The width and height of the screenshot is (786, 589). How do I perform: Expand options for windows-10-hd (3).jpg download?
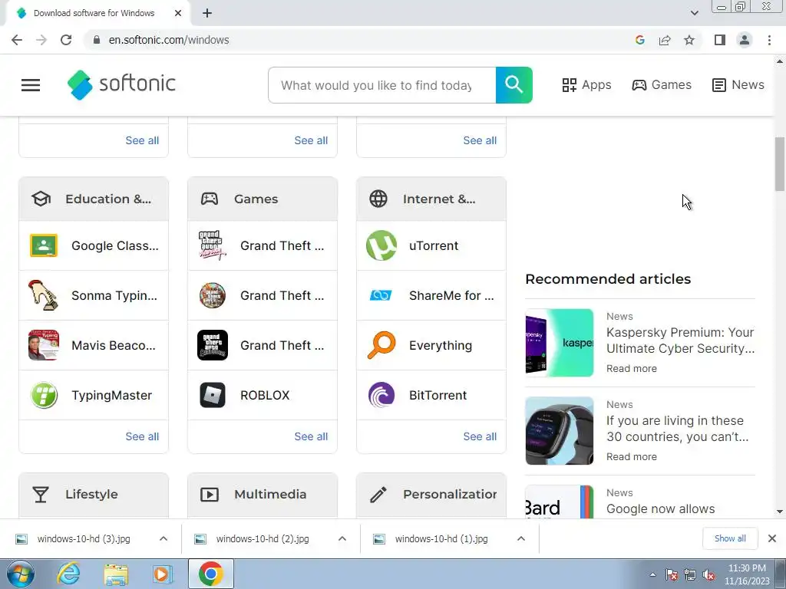point(163,539)
